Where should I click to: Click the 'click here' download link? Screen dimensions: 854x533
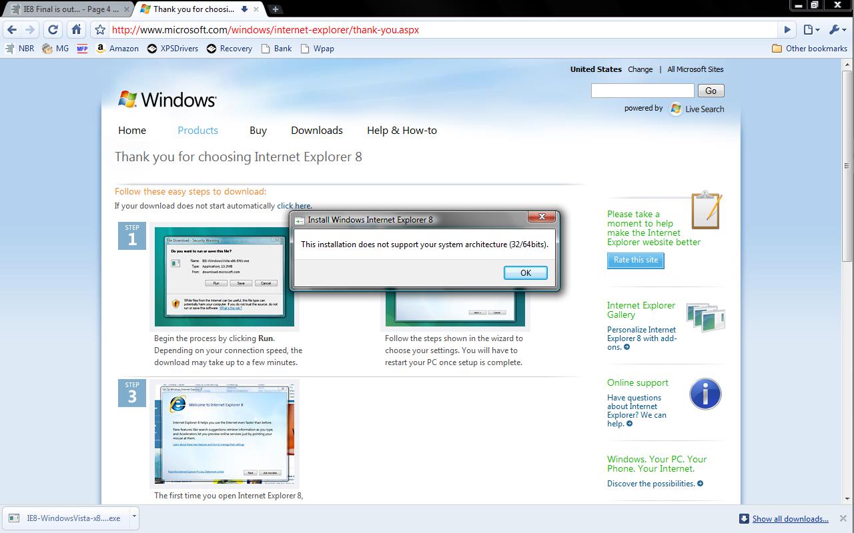[294, 206]
